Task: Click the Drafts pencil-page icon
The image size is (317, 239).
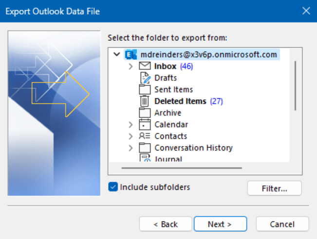Action: click(145, 78)
